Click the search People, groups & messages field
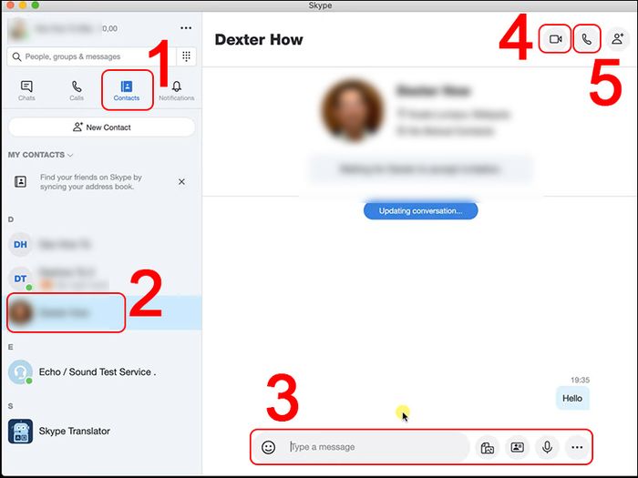Screen dimensions: 638x478 pos(91,56)
